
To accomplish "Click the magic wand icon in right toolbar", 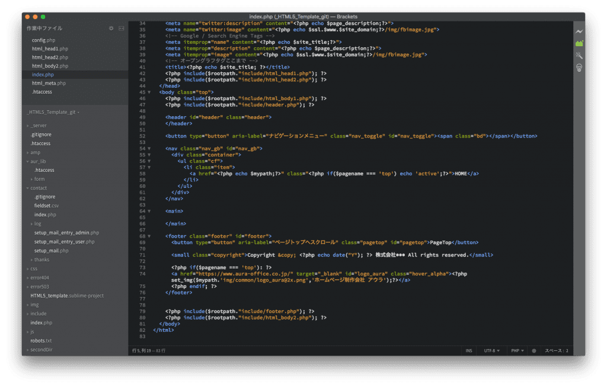I will 579,55.
